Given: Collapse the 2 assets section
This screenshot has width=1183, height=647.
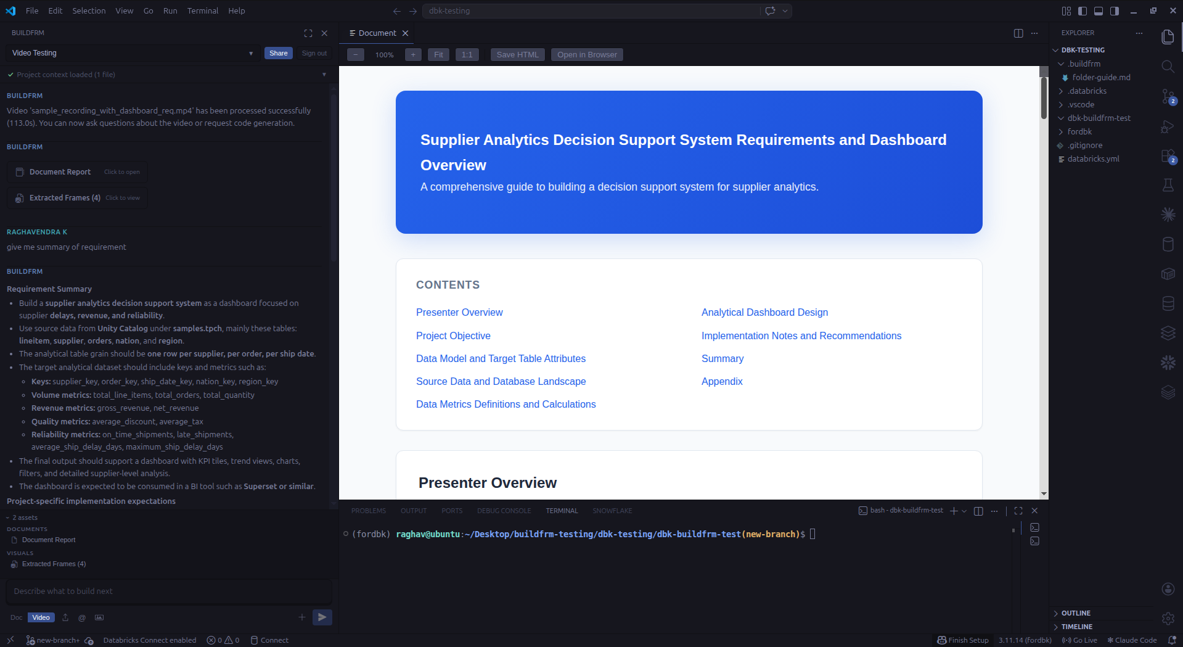Looking at the screenshot, I should (22, 517).
